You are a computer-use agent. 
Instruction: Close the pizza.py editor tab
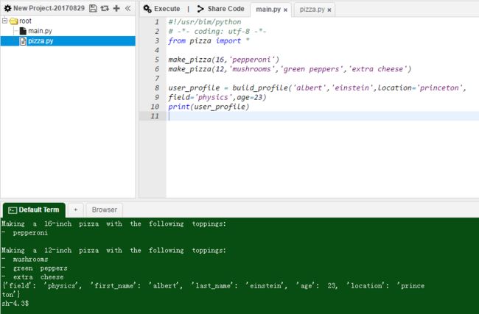329,10
